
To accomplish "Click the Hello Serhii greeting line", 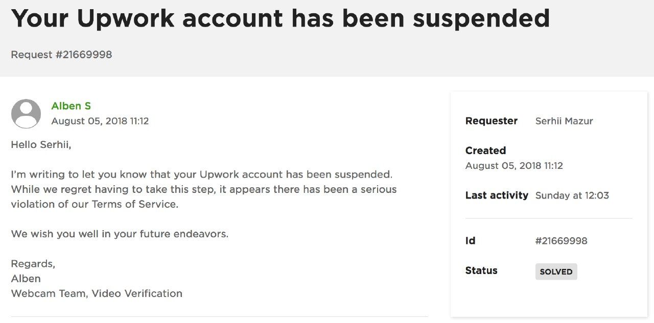I will pos(41,145).
